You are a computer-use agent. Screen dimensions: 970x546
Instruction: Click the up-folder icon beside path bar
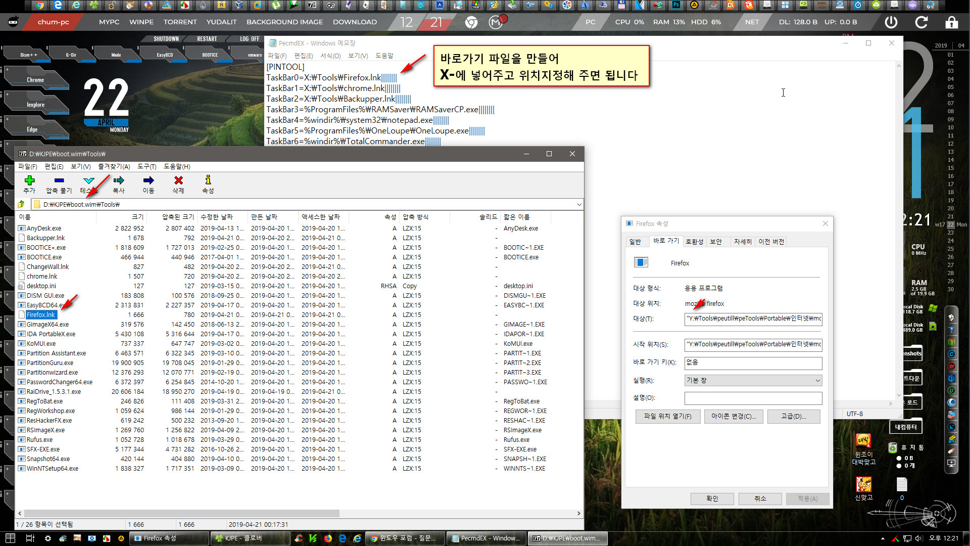pos(21,204)
